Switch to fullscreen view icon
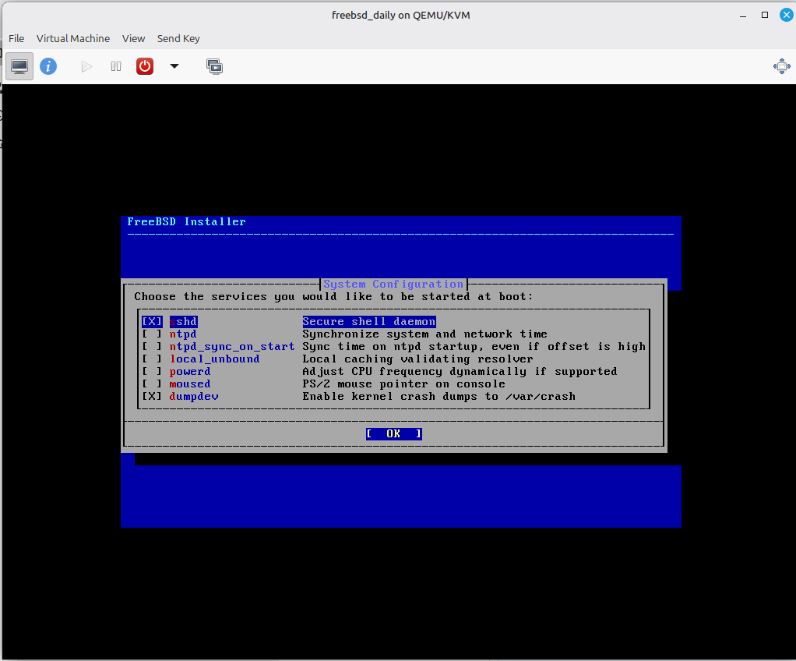Viewport: 796px width, 661px height. tap(781, 66)
